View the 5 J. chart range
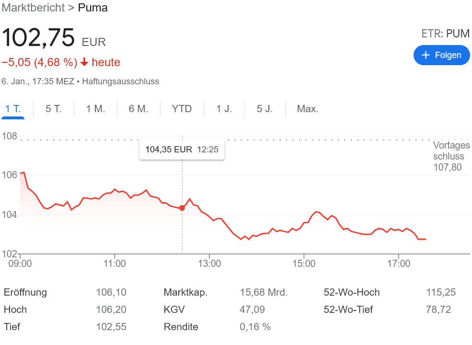The height and width of the screenshot is (345, 472). click(265, 109)
